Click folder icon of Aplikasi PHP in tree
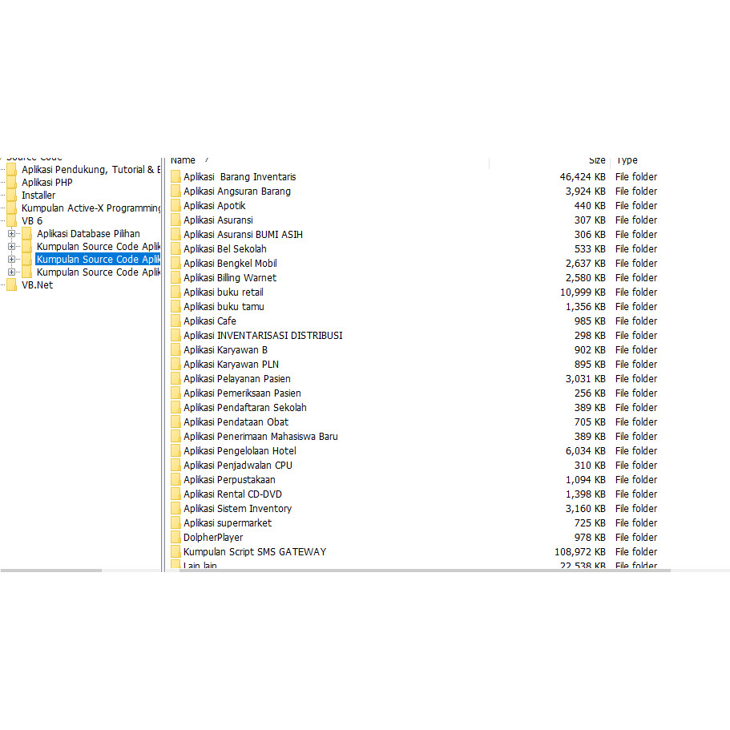The width and height of the screenshot is (730, 730). (12, 182)
